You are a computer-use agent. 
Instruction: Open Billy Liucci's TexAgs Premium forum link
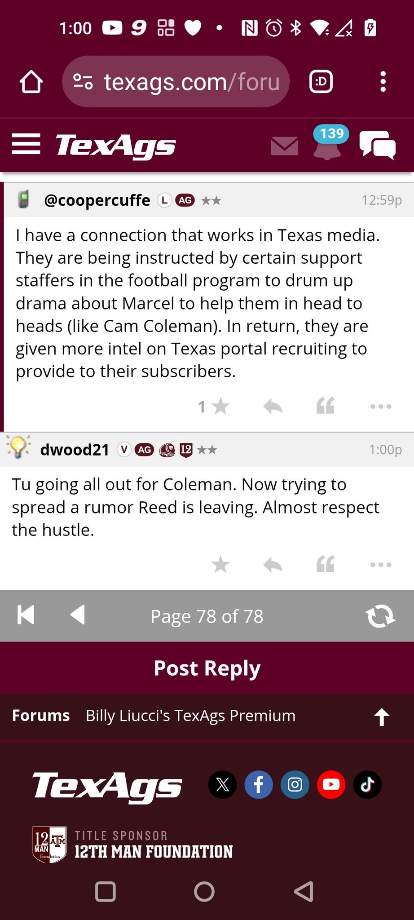point(190,716)
